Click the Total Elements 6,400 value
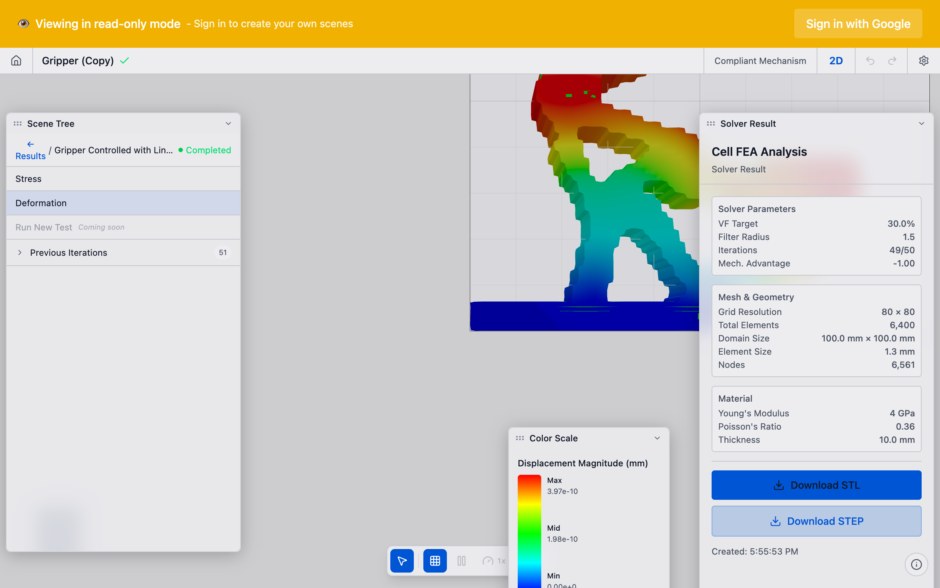The height and width of the screenshot is (588, 940). coord(902,325)
